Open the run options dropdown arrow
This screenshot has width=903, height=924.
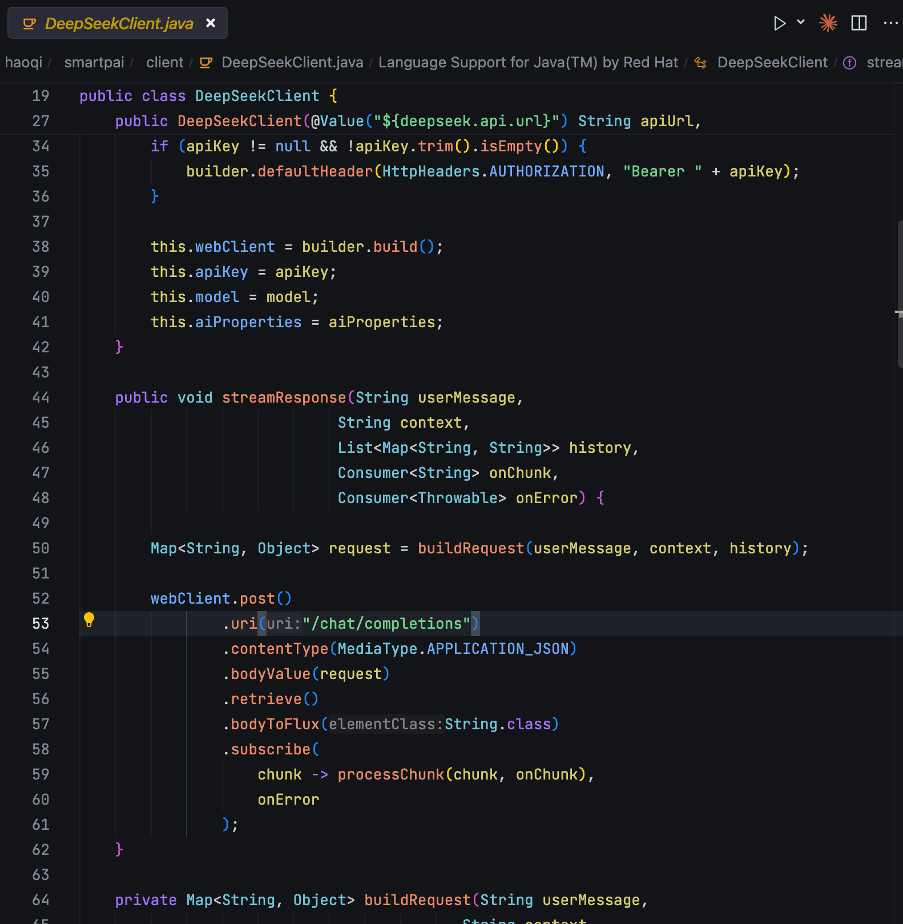801,22
